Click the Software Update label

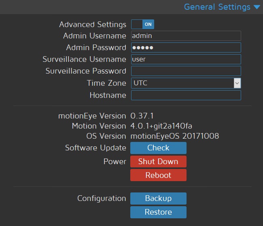click(x=95, y=148)
